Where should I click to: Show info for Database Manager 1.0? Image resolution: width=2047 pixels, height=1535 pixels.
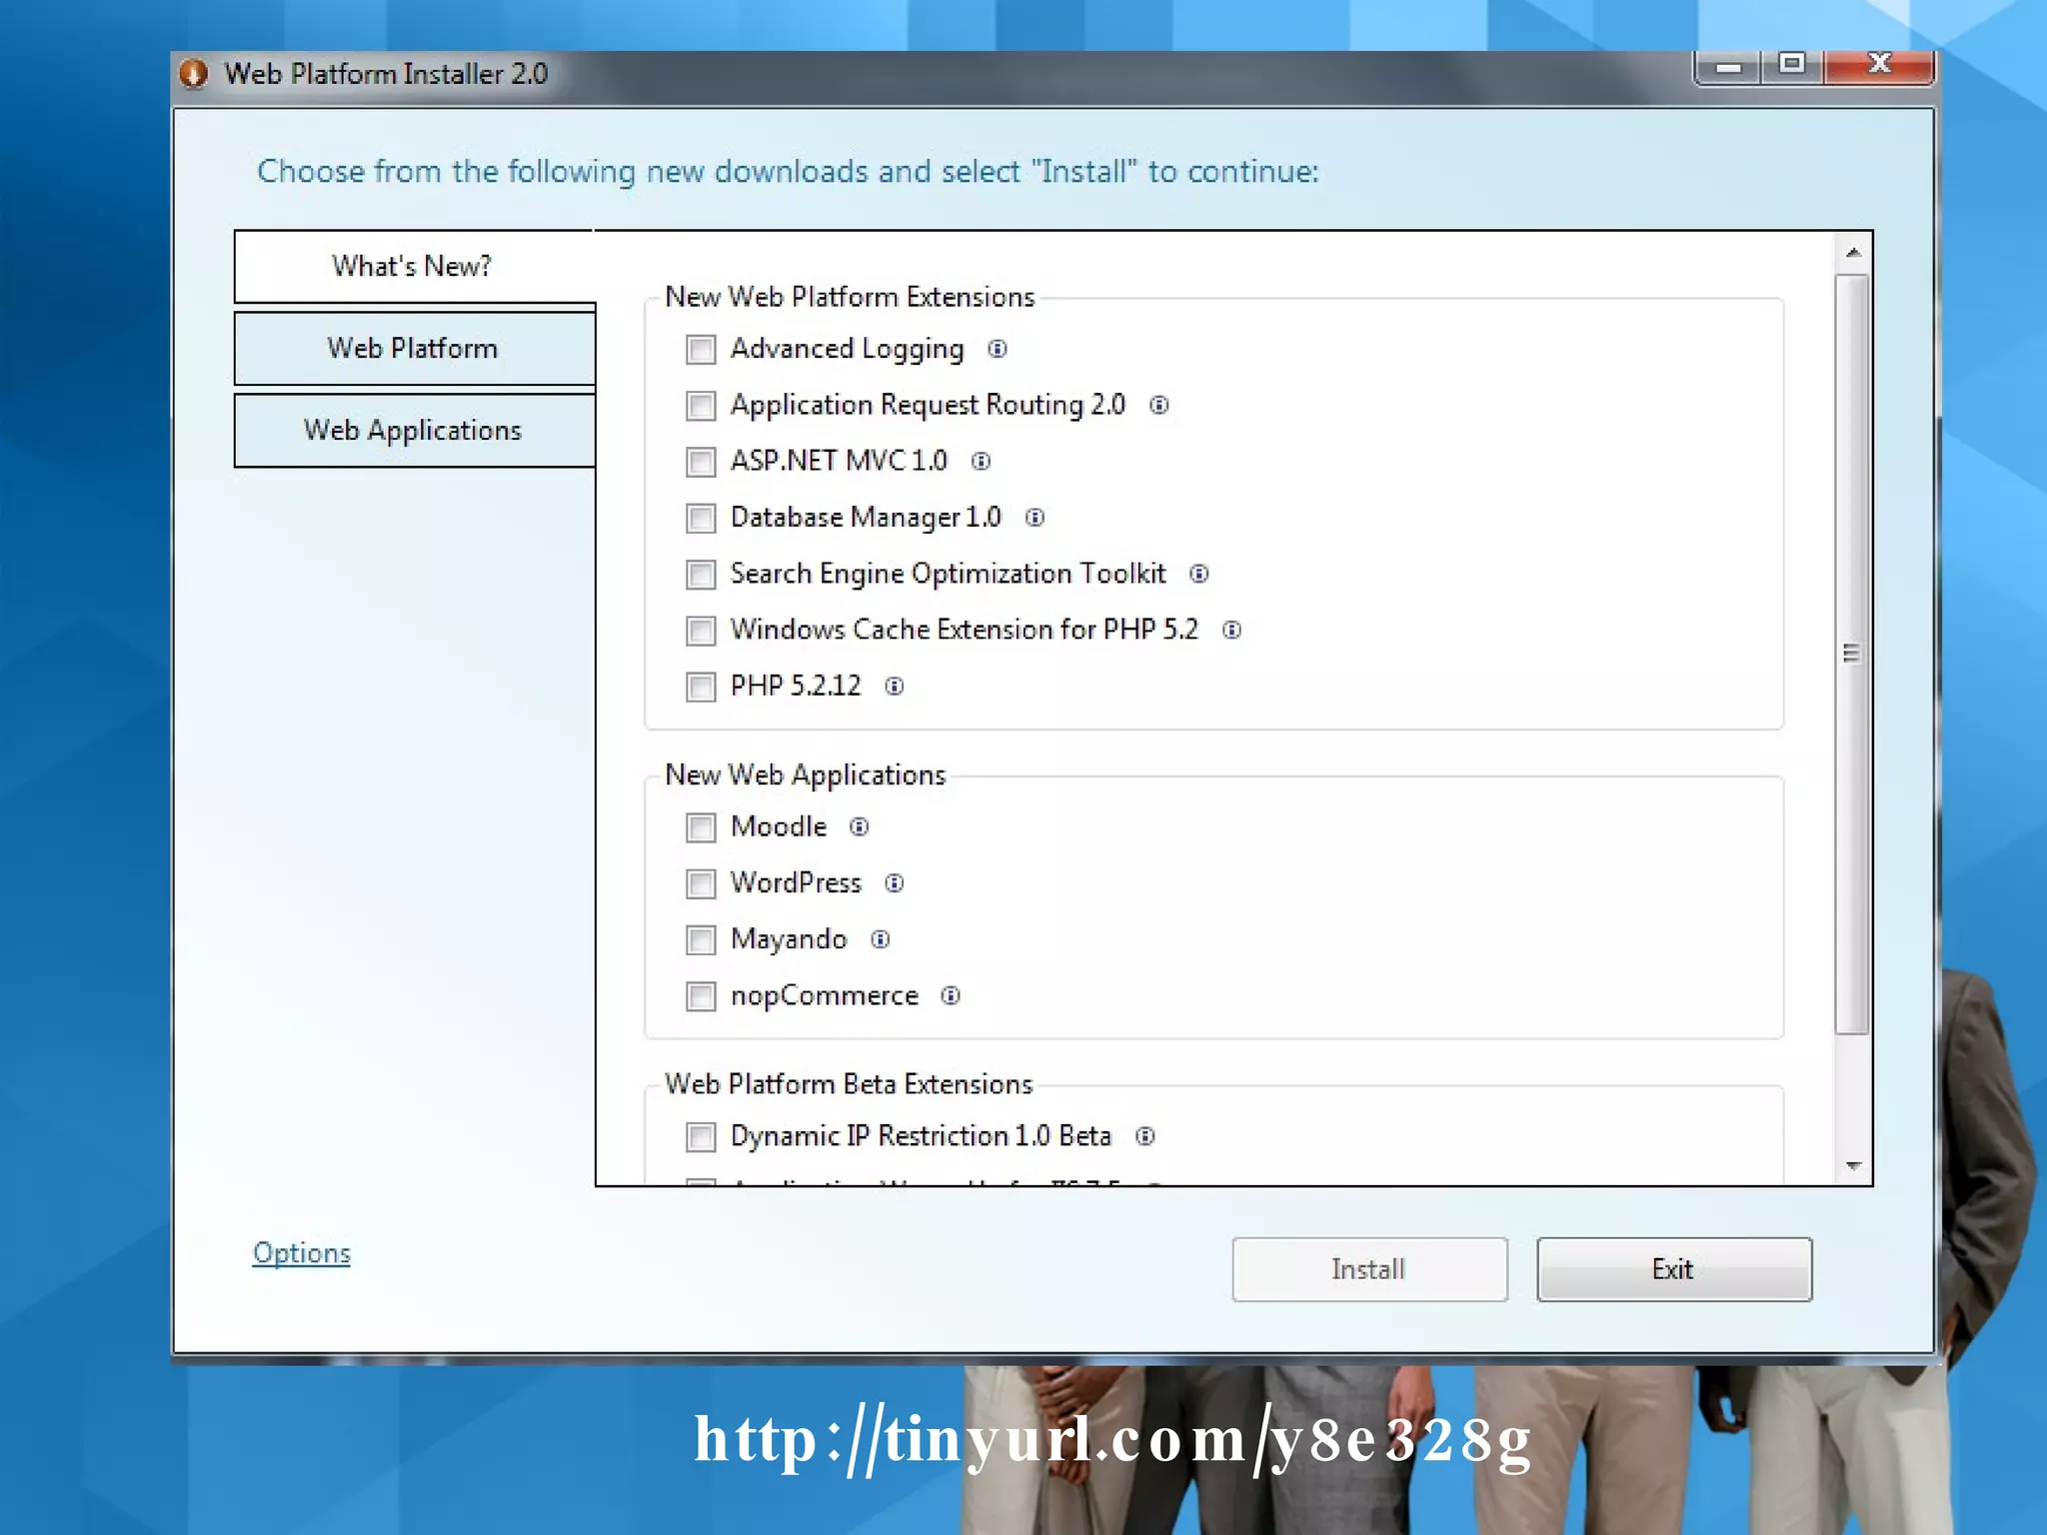1034,518
